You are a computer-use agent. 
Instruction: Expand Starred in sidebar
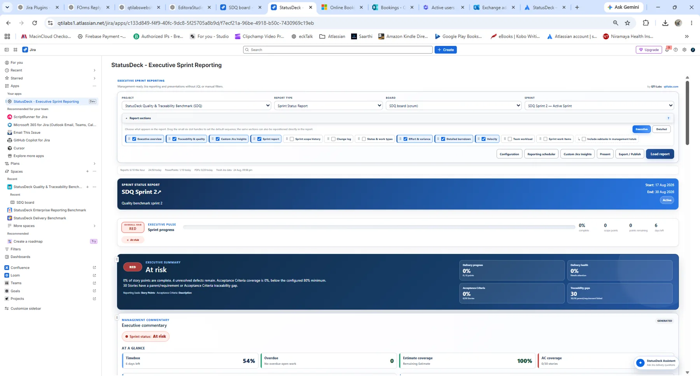tap(94, 78)
